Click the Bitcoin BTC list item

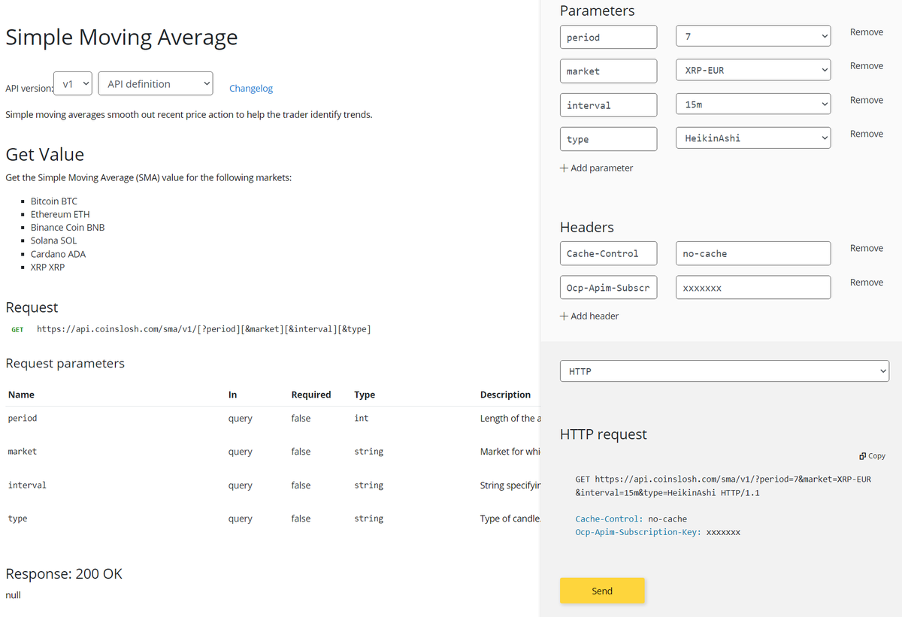click(x=54, y=201)
